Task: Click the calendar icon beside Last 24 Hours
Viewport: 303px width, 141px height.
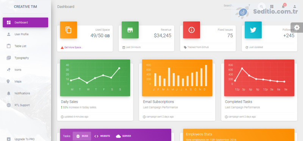Action: 124,47
